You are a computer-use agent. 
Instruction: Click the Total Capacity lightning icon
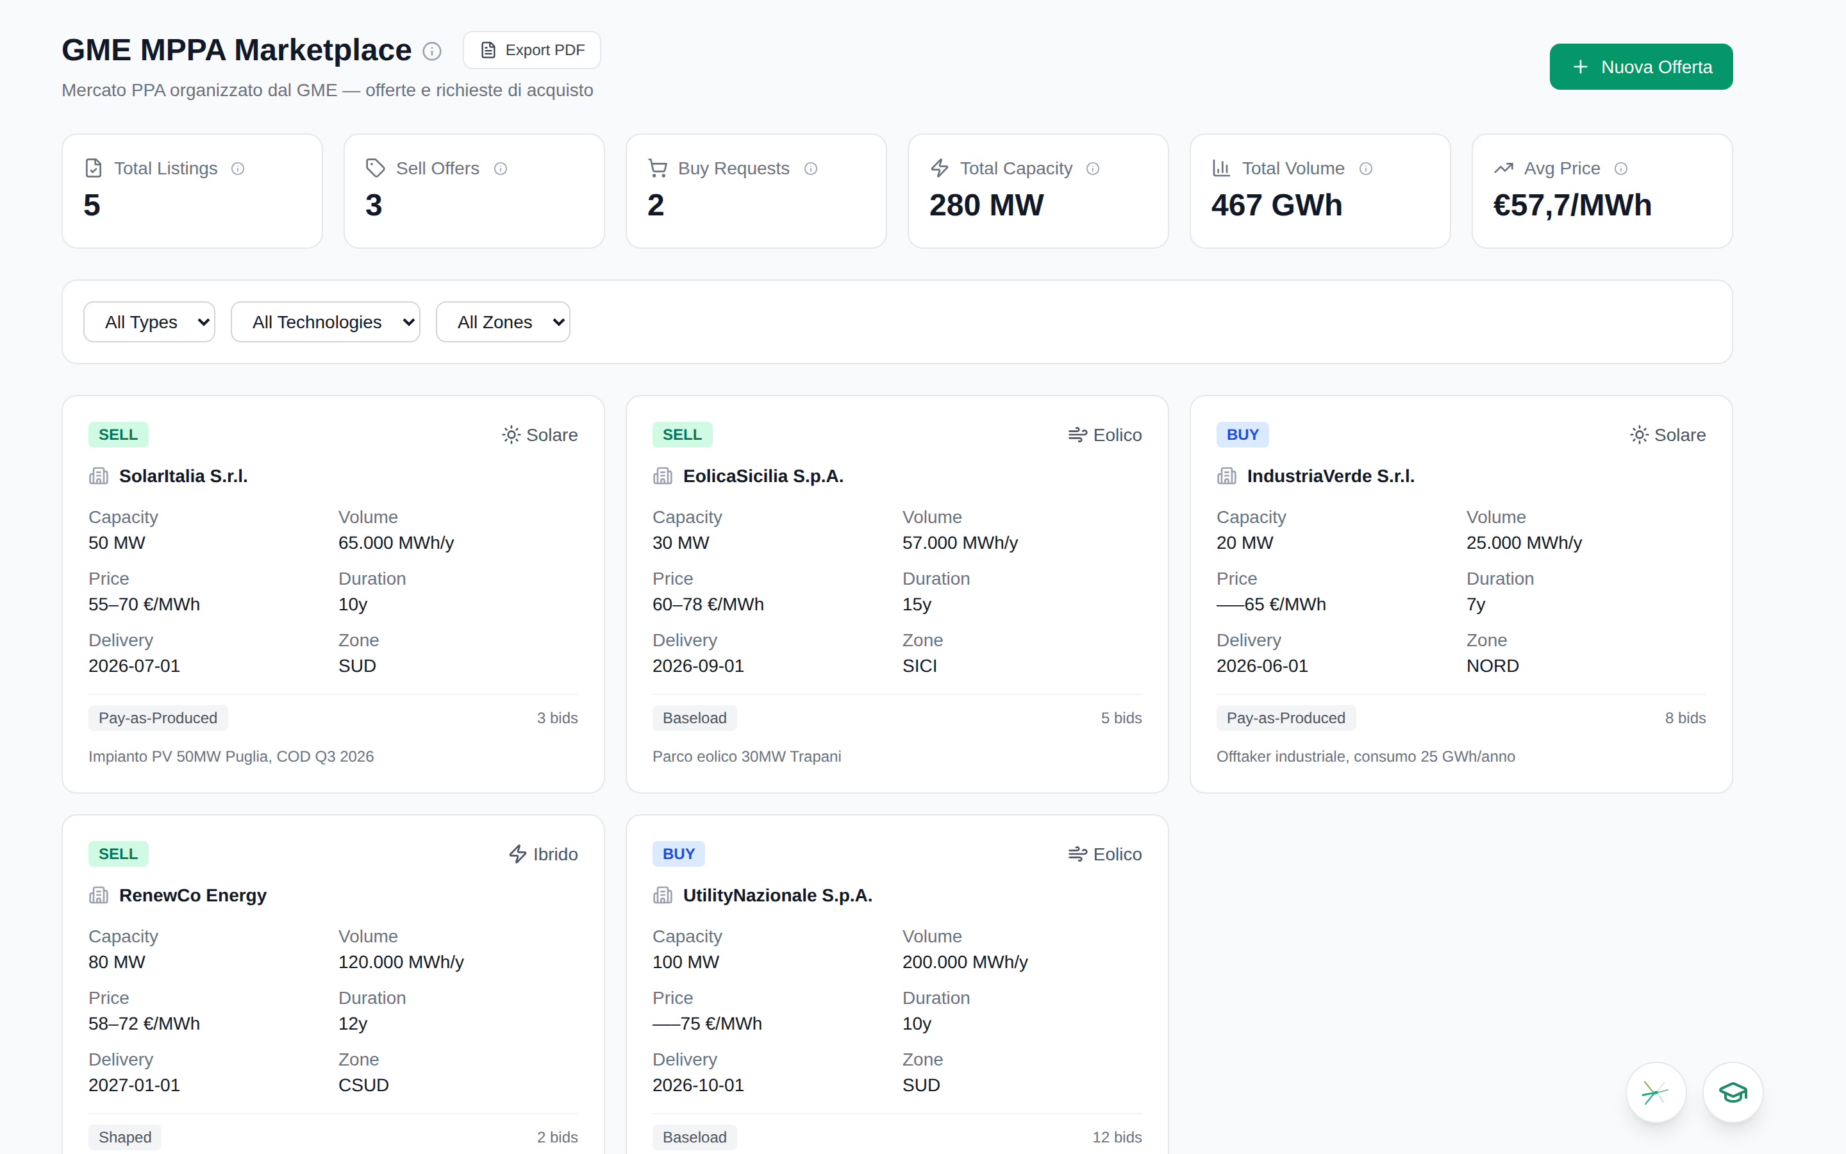click(940, 168)
